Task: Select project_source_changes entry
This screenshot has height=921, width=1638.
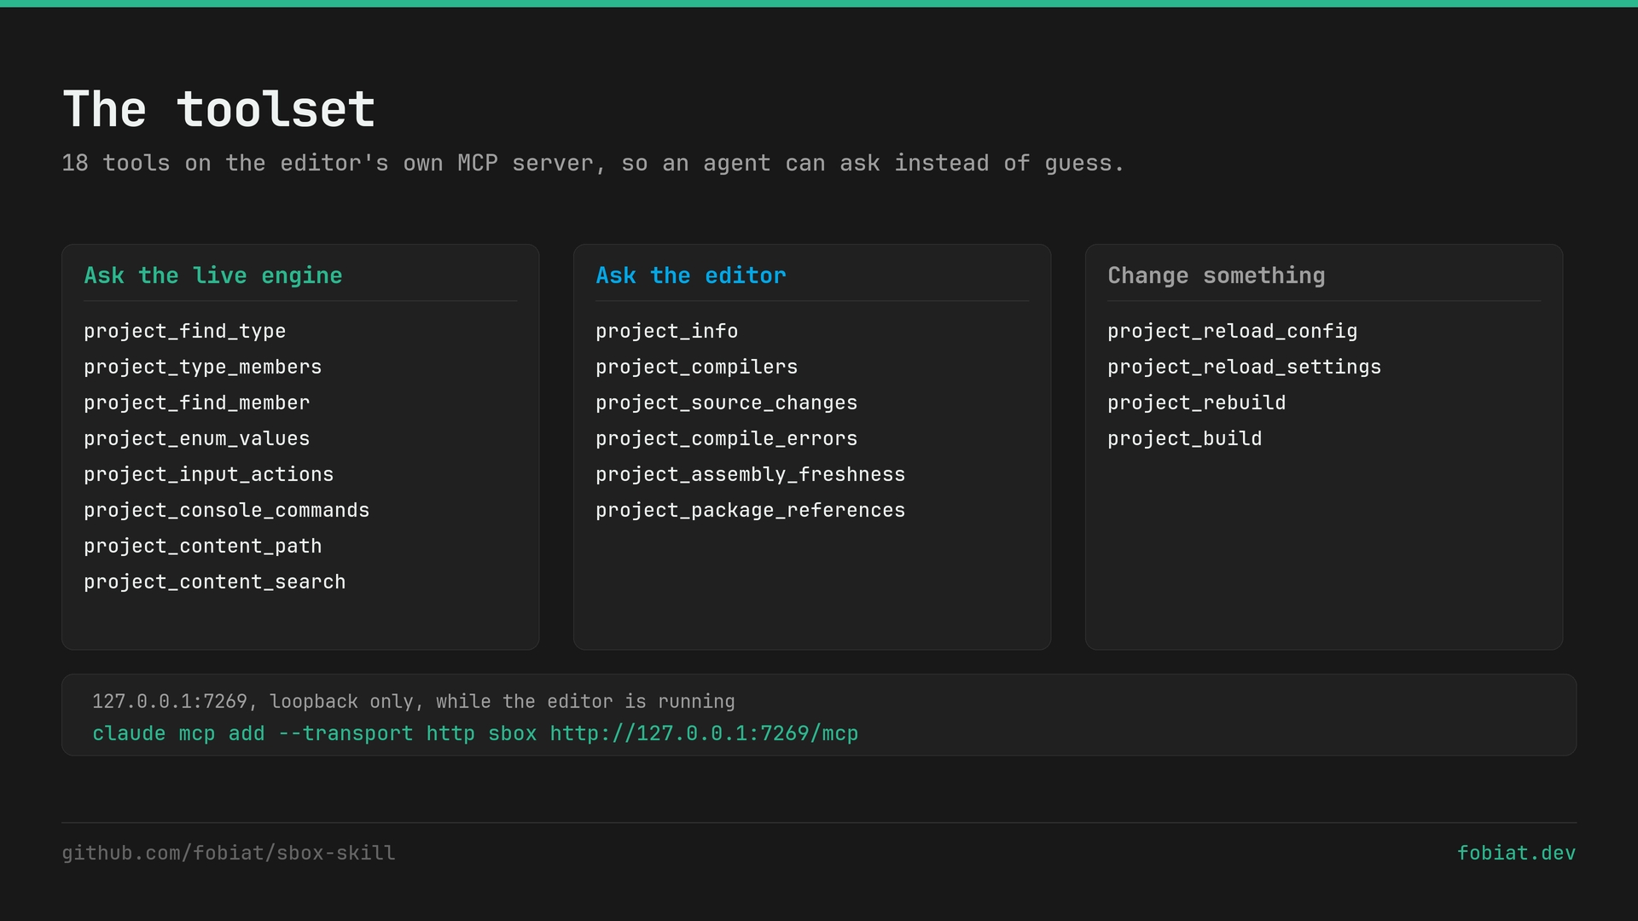Action: pyautogui.click(x=727, y=403)
